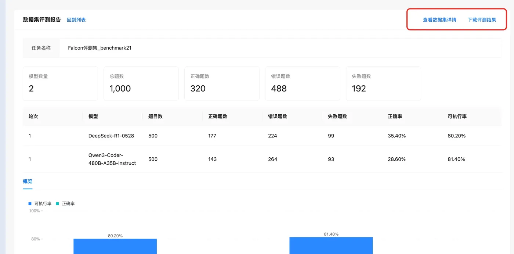
Task: Select the 总题数 card showing 1,000
Action: click(141, 83)
